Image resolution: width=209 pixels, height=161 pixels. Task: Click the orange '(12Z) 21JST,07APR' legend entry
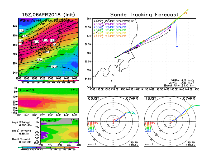click(x=110, y=36)
